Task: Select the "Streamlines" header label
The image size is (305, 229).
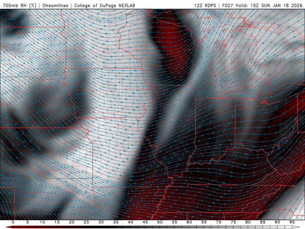Action: pyautogui.click(x=55, y=5)
